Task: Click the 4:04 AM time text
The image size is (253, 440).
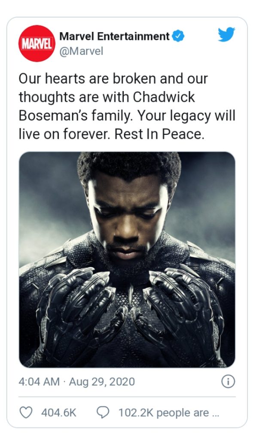Action: 39,382
